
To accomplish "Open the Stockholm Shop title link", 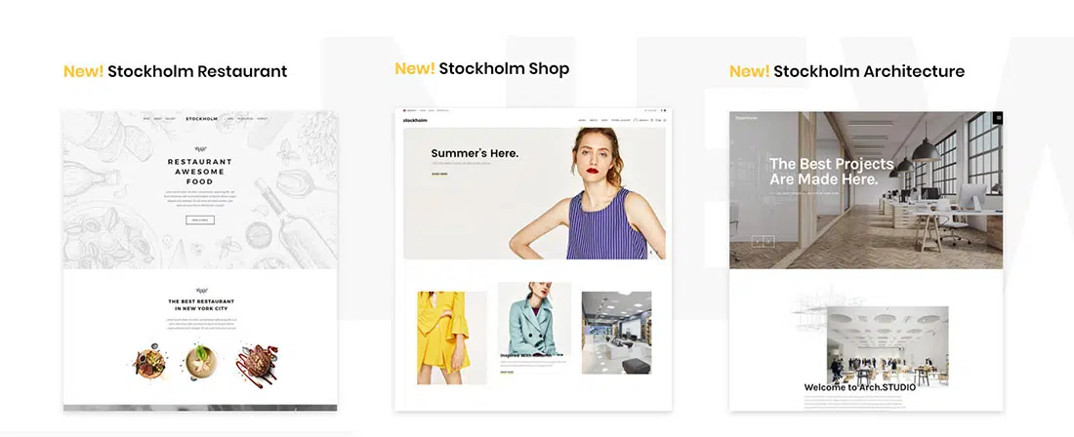I will pyautogui.click(x=481, y=68).
